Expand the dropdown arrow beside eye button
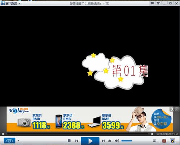Viewport: 180px width, 145px height. click(18, 140)
